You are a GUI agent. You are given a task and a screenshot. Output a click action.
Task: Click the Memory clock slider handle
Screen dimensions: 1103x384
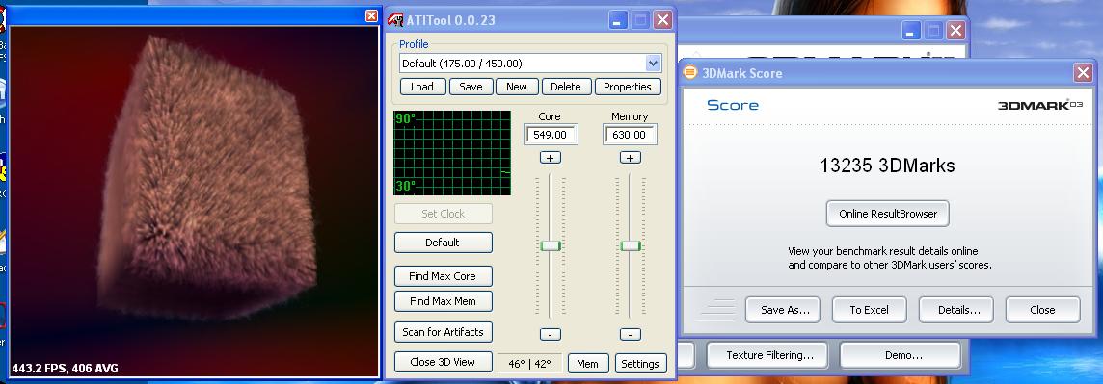click(x=631, y=245)
